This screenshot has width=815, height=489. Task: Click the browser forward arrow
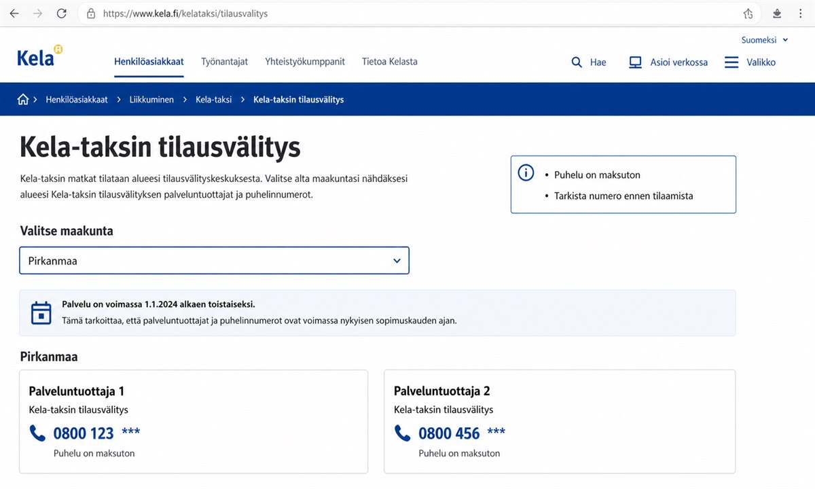[37, 14]
